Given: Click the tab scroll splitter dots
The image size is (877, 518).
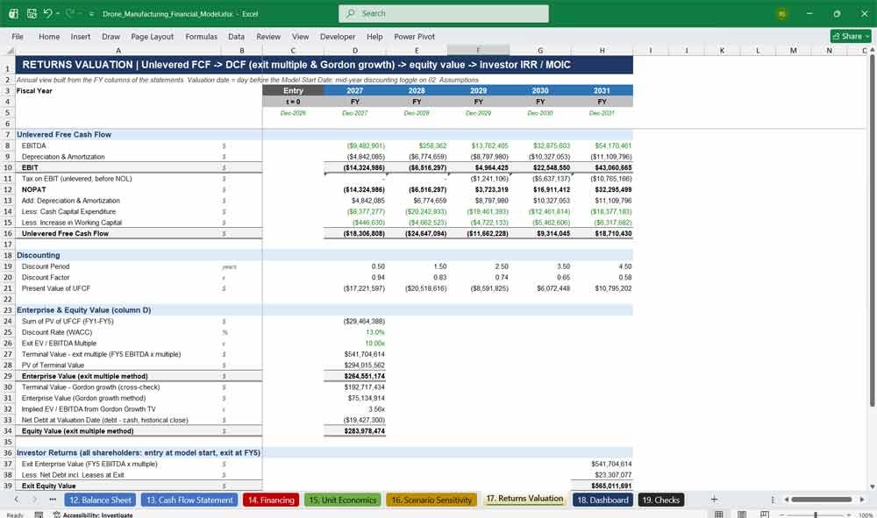Looking at the screenshot, I should pos(773,499).
